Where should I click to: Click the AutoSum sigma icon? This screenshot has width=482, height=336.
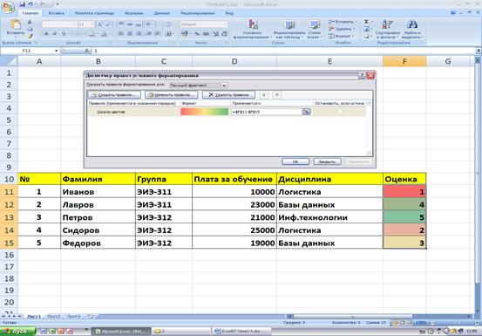(366, 22)
